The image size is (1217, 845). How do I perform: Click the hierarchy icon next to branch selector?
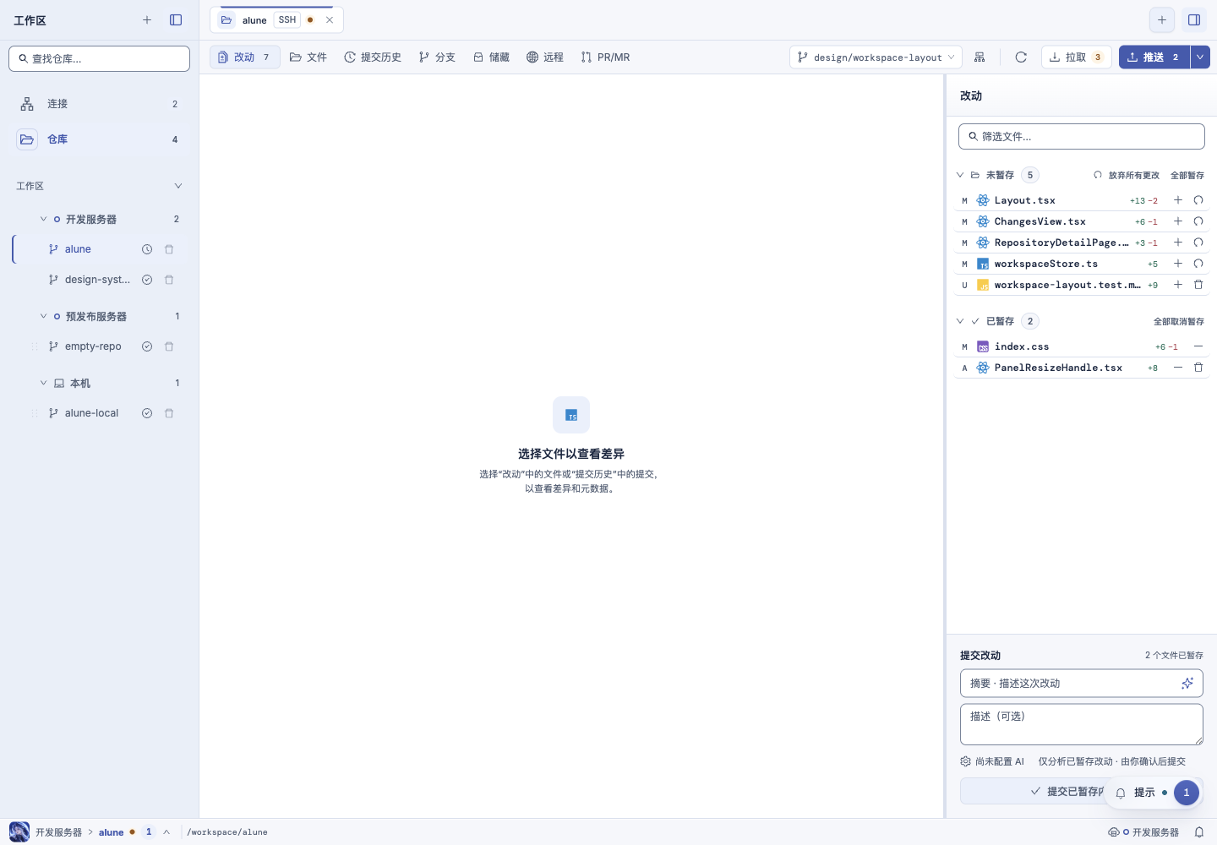point(980,57)
